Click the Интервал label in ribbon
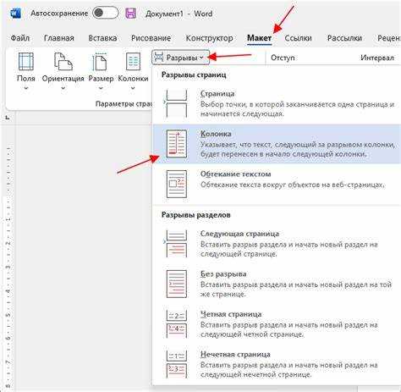 tap(377, 58)
